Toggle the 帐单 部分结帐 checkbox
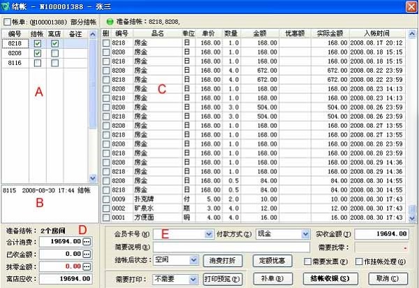This screenshot has width=419, height=288. tap(7, 22)
